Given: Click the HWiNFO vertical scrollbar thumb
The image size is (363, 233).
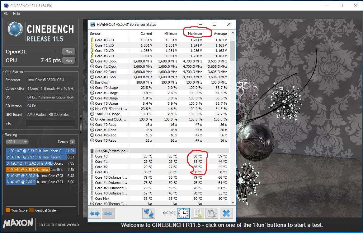Looking at the screenshot, I should pyautogui.click(x=233, y=51).
